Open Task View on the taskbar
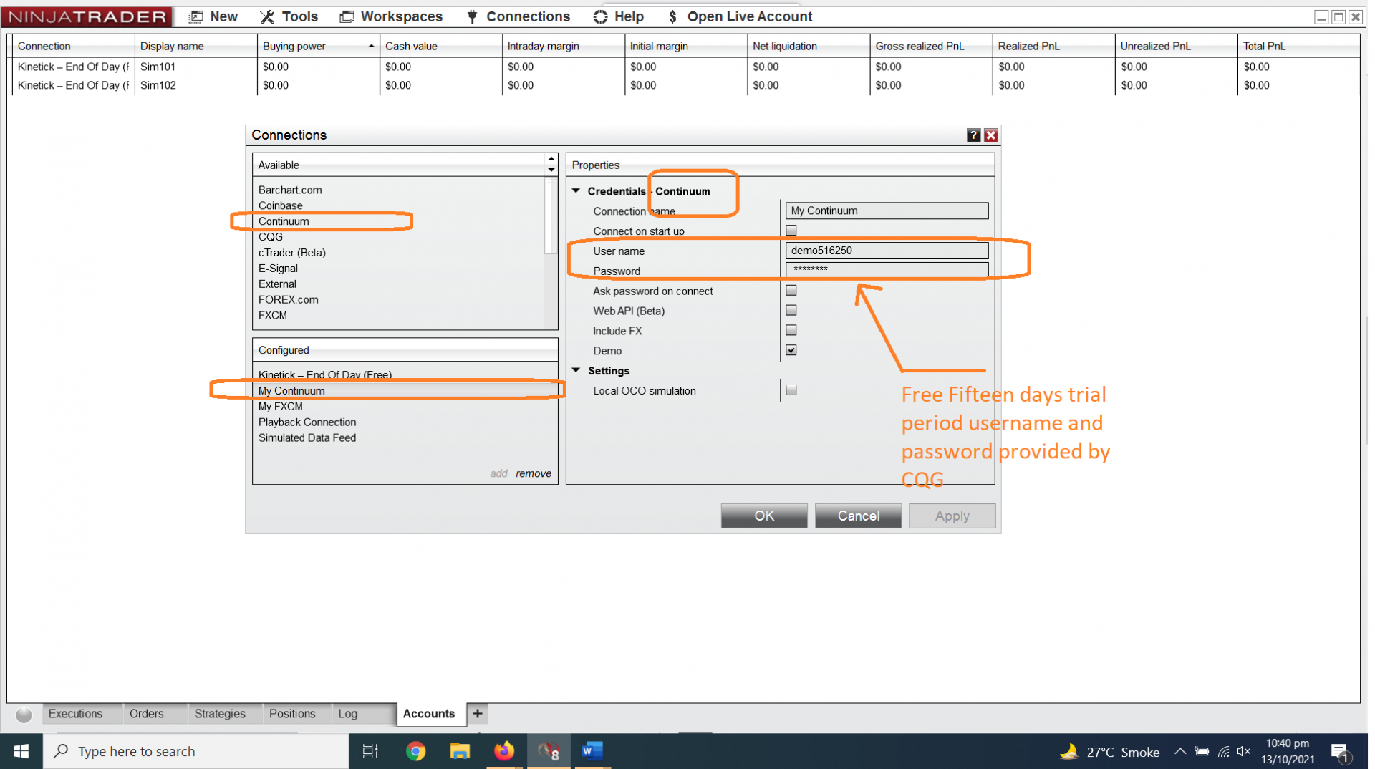Image resolution: width=1375 pixels, height=769 pixels. 370,751
